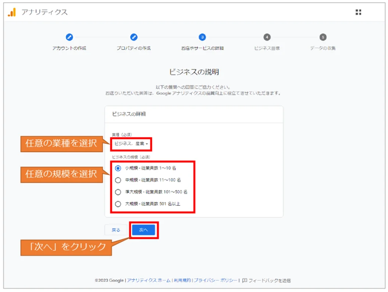The height and width of the screenshot is (292, 388).
Task: Go to アカウントの作成 step label
Action: (x=69, y=48)
